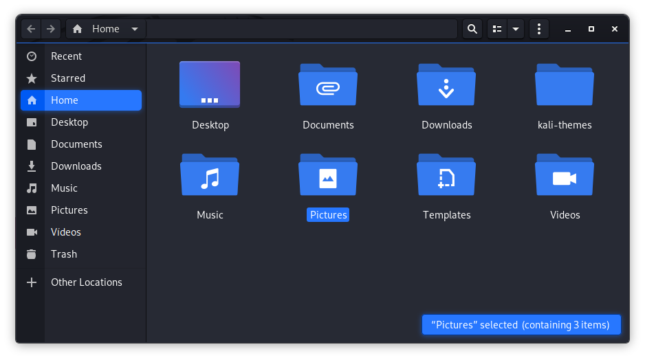Click the home icon in path bar
This screenshot has height=360, width=645.
(77, 29)
